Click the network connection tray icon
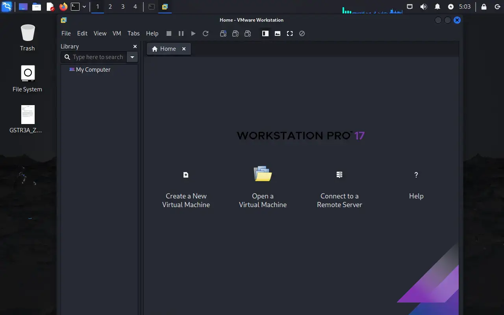This screenshot has width=504, height=315. pos(410,7)
